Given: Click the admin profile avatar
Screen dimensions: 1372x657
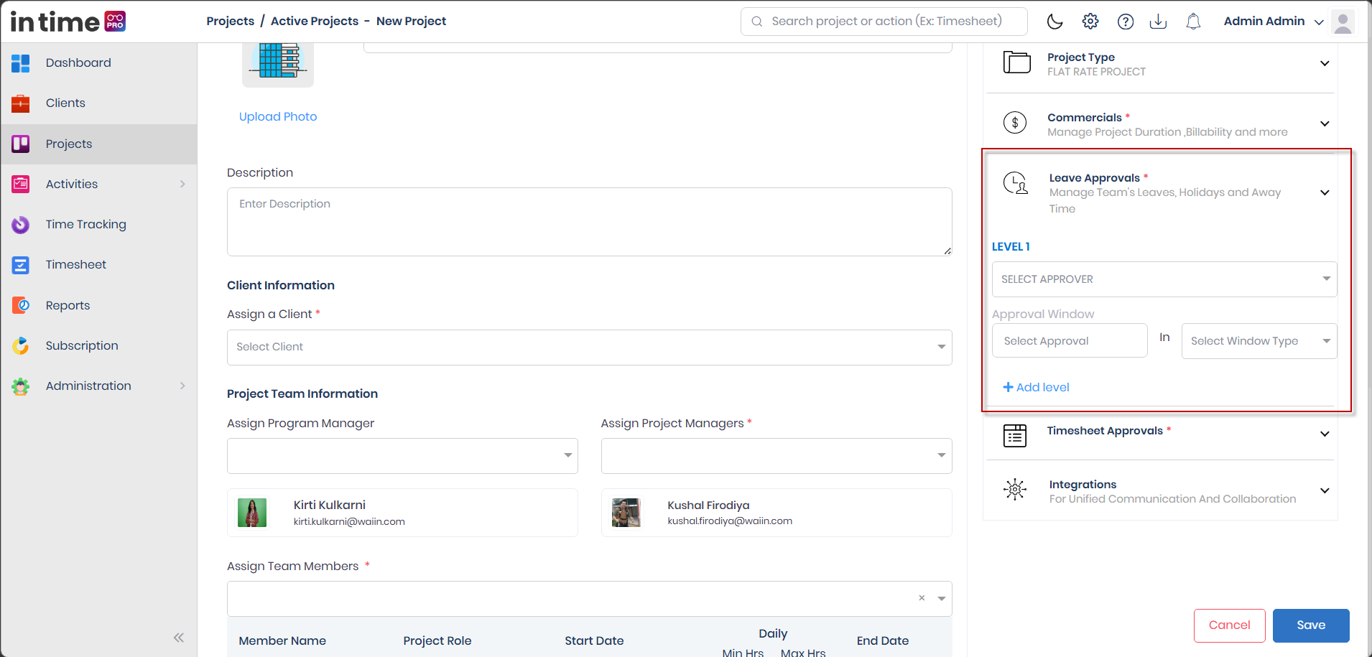Looking at the screenshot, I should 1343,22.
